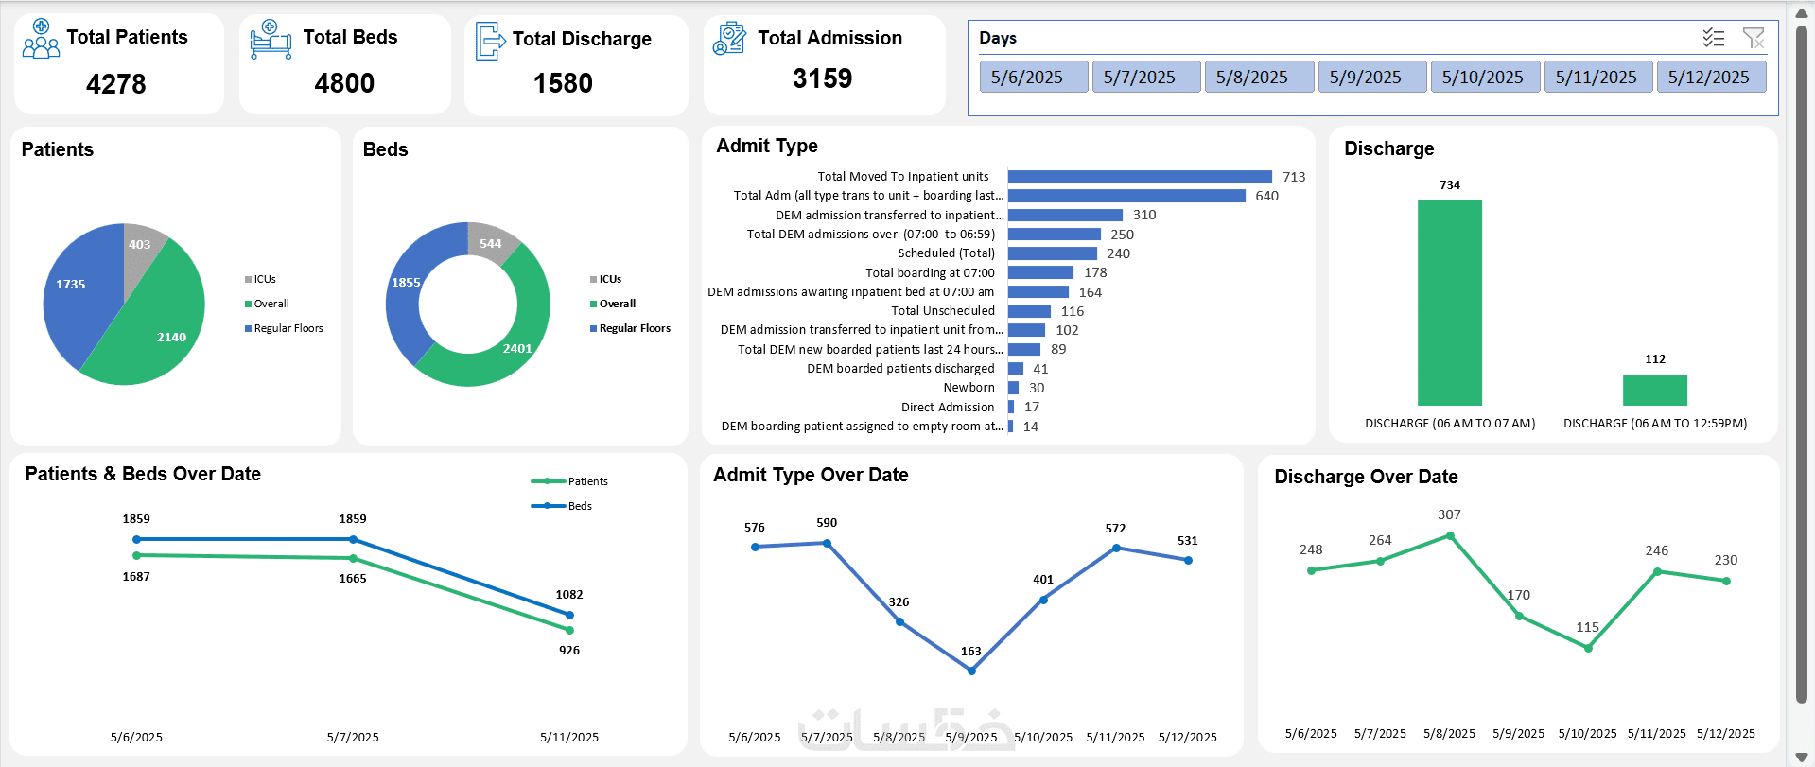Click ICUs gray legend swatch in Patients chart
This screenshot has height=767, width=1815.
248,279
